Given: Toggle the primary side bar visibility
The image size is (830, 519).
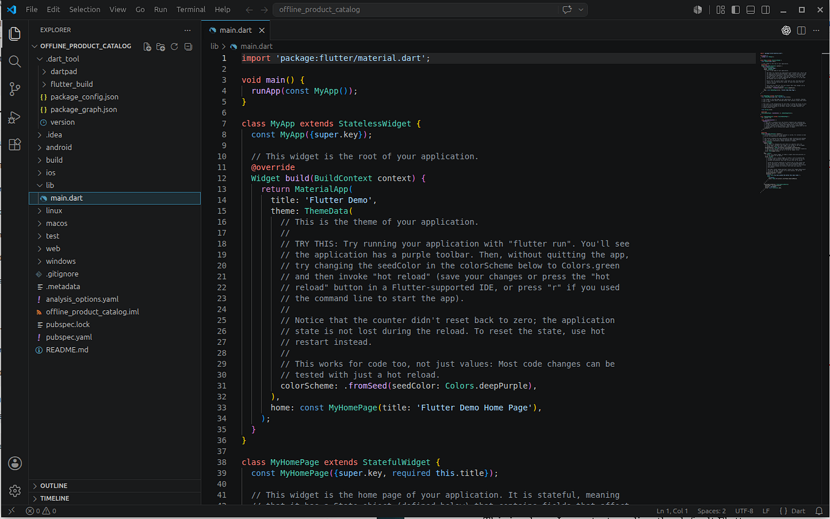Looking at the screenshot, I should click(x=736, y=9).
